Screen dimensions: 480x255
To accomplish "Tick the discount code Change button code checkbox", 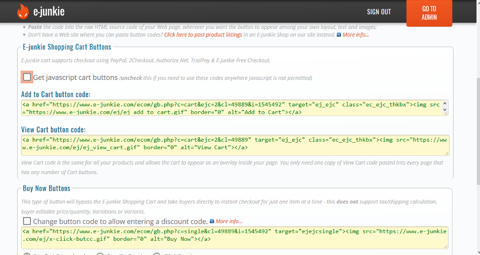I will (x=27, y=221).
